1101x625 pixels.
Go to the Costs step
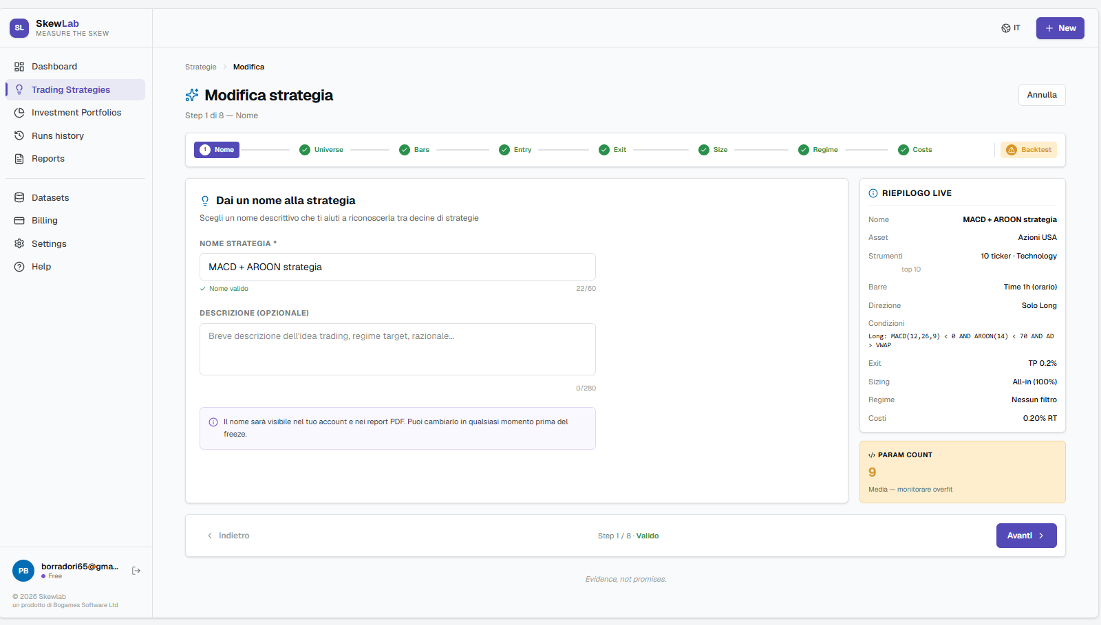click(x=915, y=150)
